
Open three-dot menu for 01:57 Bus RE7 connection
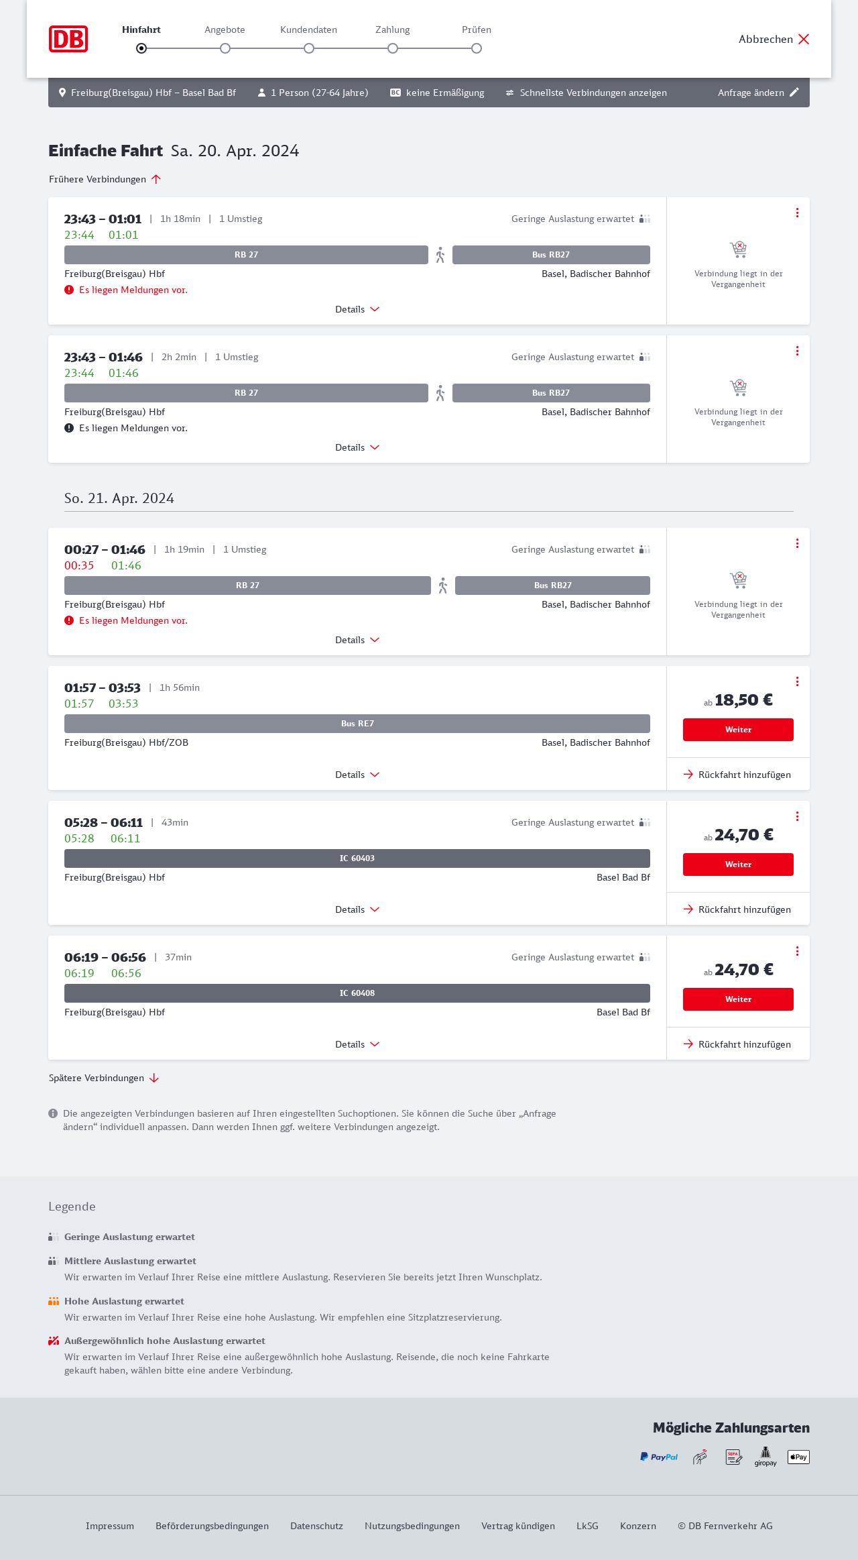797,681
